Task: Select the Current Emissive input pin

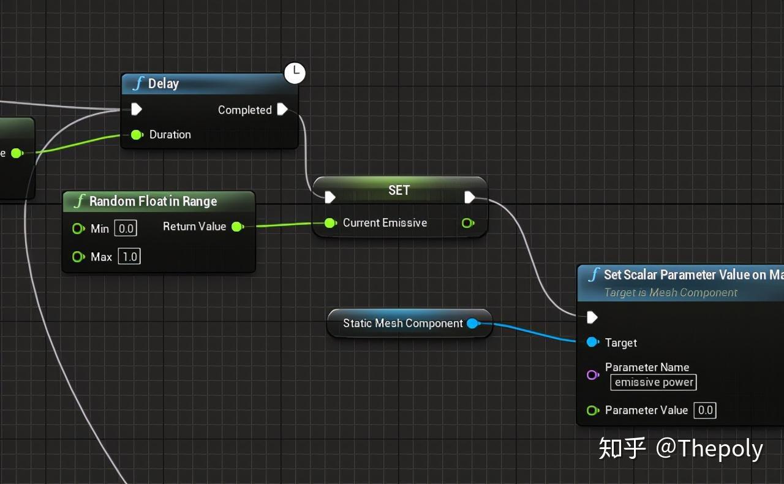Action: tap(330, 223)
